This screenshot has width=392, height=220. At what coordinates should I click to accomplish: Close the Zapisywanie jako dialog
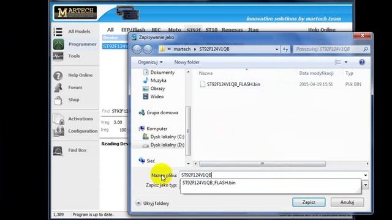pos(362,35)
